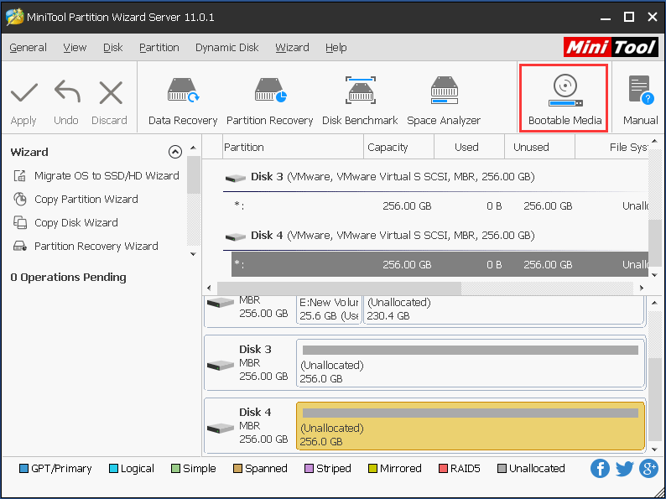Open the Data Recovery tool

click(182, 101)
